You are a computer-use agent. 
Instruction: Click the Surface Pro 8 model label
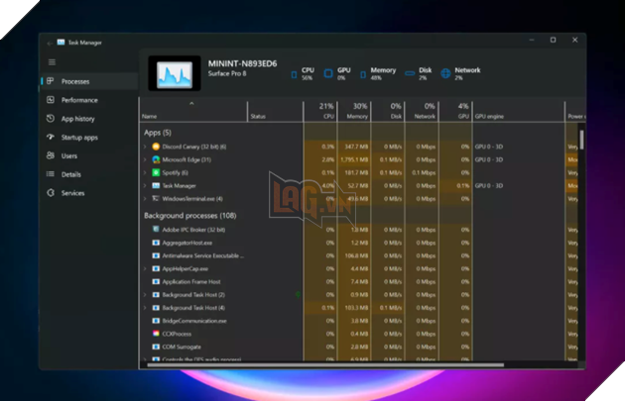pyautogui.click(x=227, y=73)
